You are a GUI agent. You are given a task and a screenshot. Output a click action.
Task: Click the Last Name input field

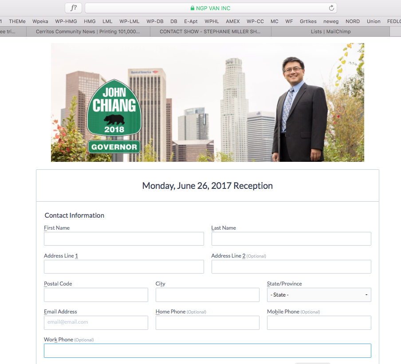click(291, 239)
